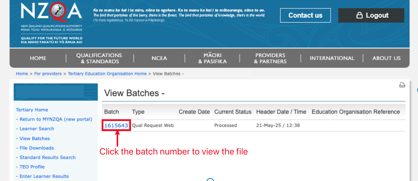This screenshot has height=181, width=418.
Task: Open the Contact us page
Action: pos(305,15)
